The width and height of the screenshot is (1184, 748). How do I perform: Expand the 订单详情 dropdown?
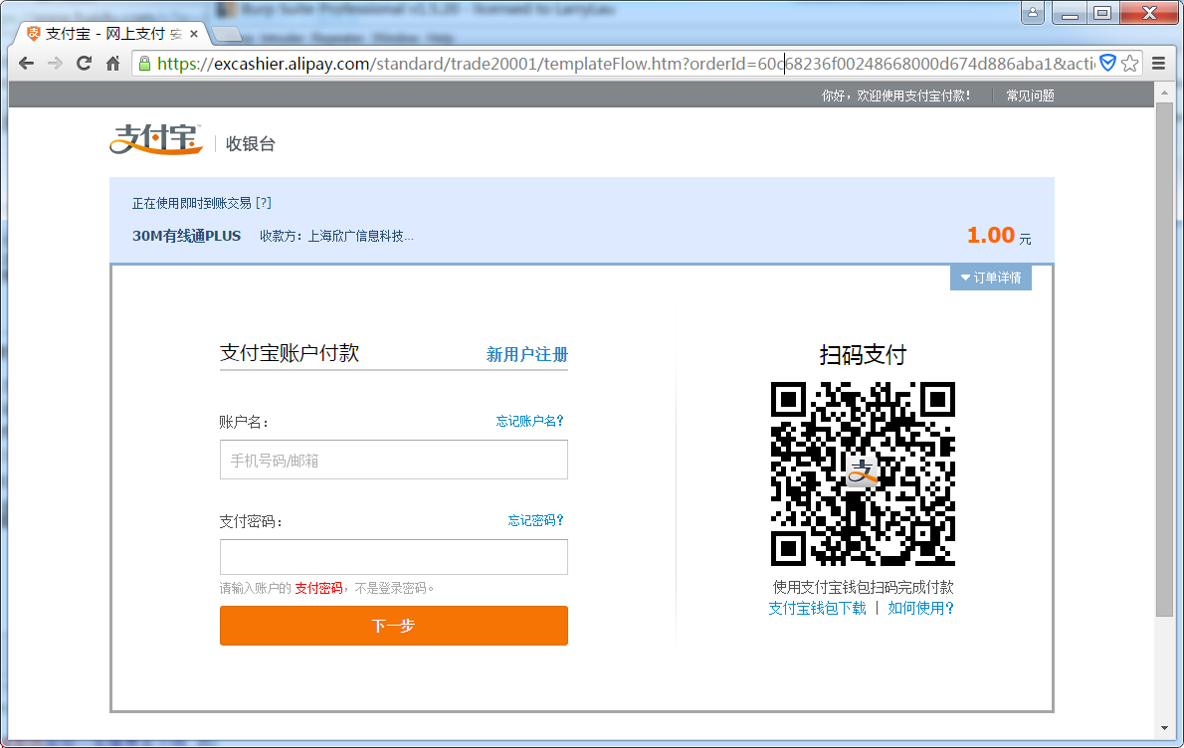tap(991, 278)
